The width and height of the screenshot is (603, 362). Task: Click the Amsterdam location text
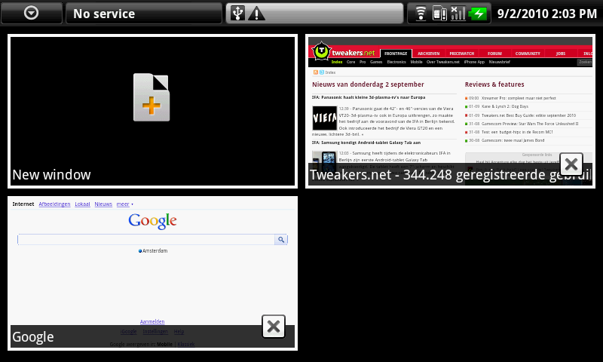pyautogui.click(x=155, y=251)
